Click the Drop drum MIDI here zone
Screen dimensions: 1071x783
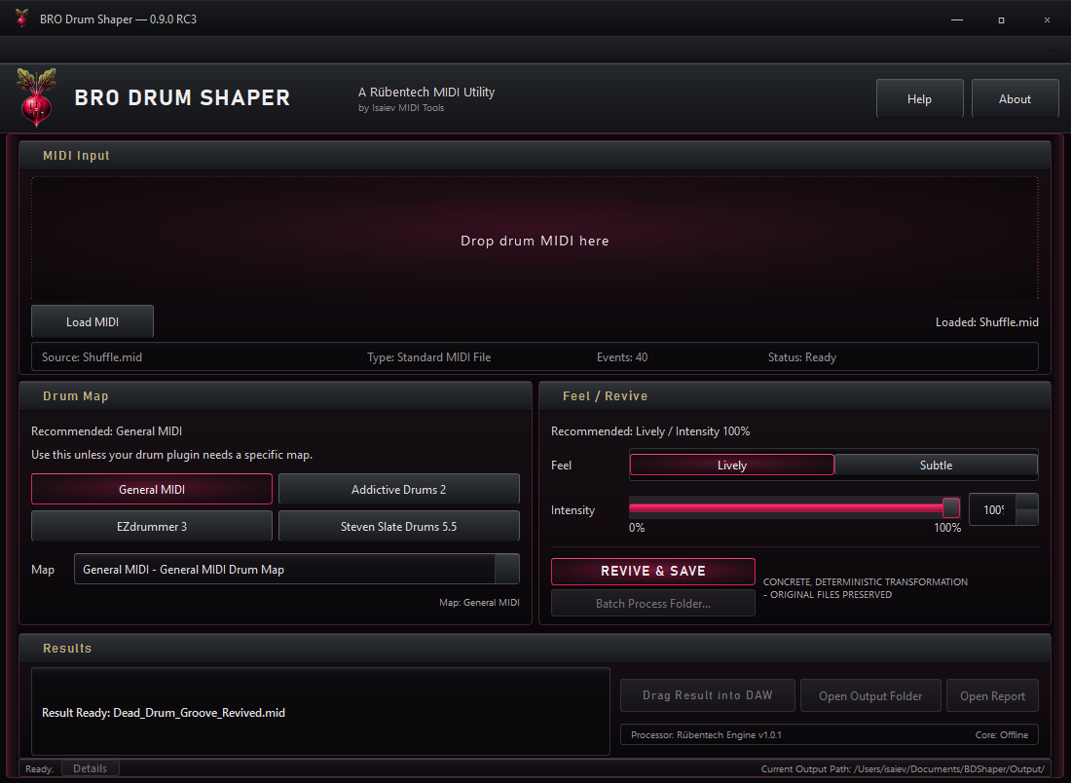pos(535,239)
